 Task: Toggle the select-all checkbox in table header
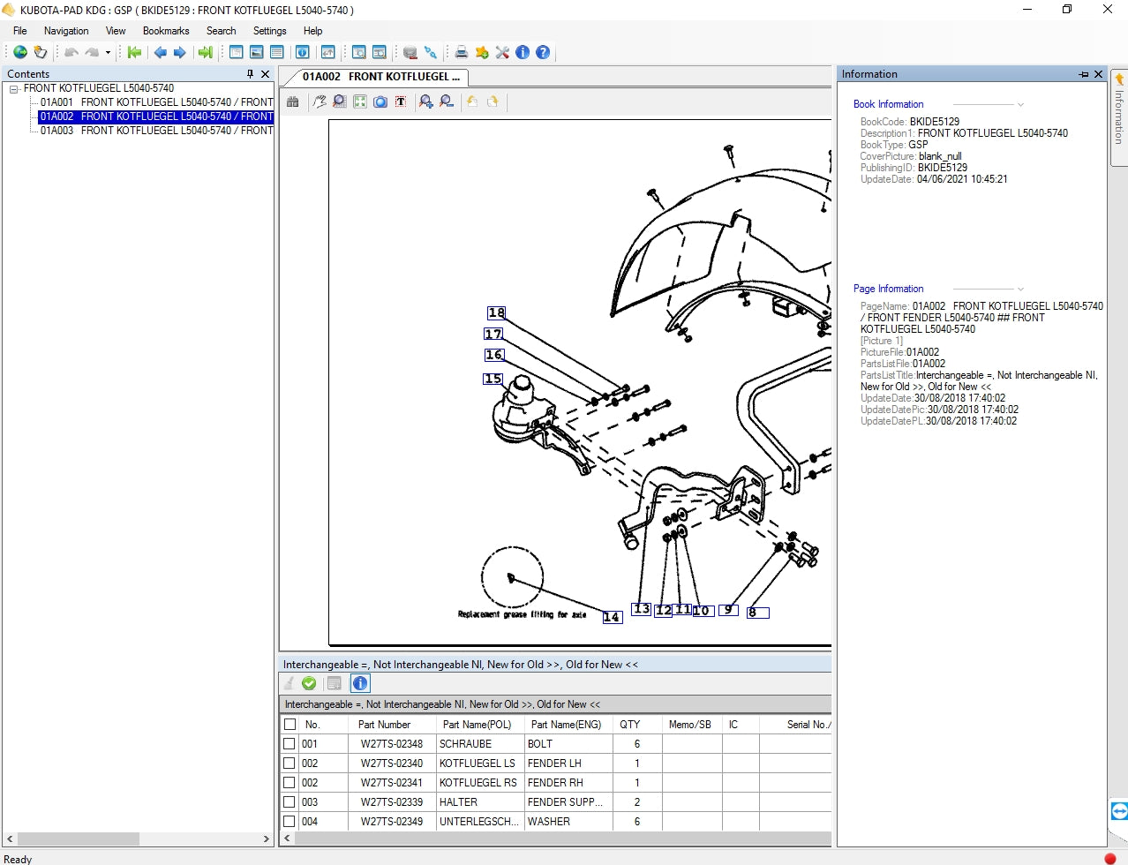tap(290, 725)
